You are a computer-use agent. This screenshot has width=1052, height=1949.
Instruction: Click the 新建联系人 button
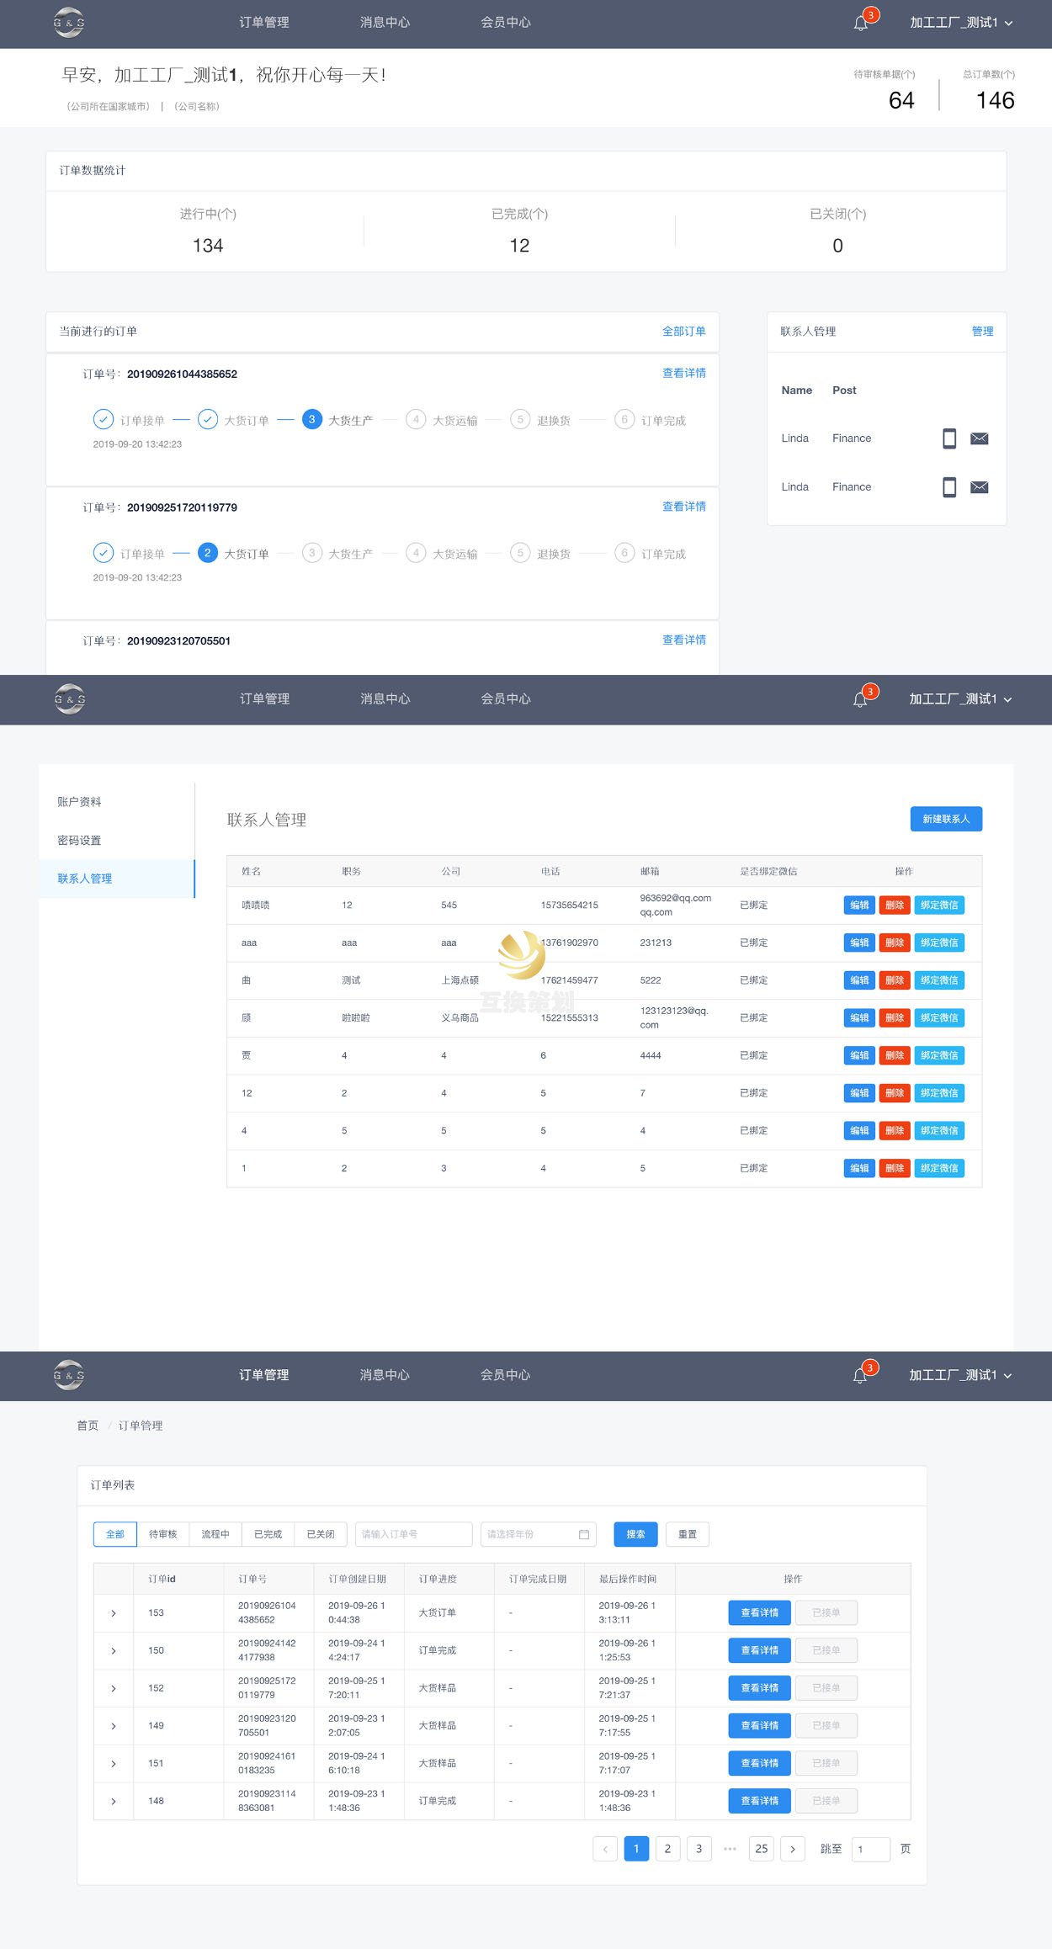(x=946, y=819)
